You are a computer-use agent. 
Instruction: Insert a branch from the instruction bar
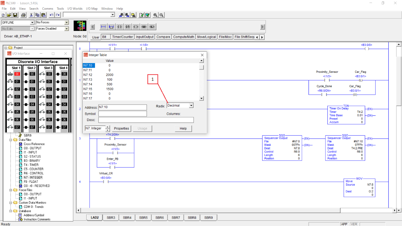pyautogui.click(x=111, y=27)
